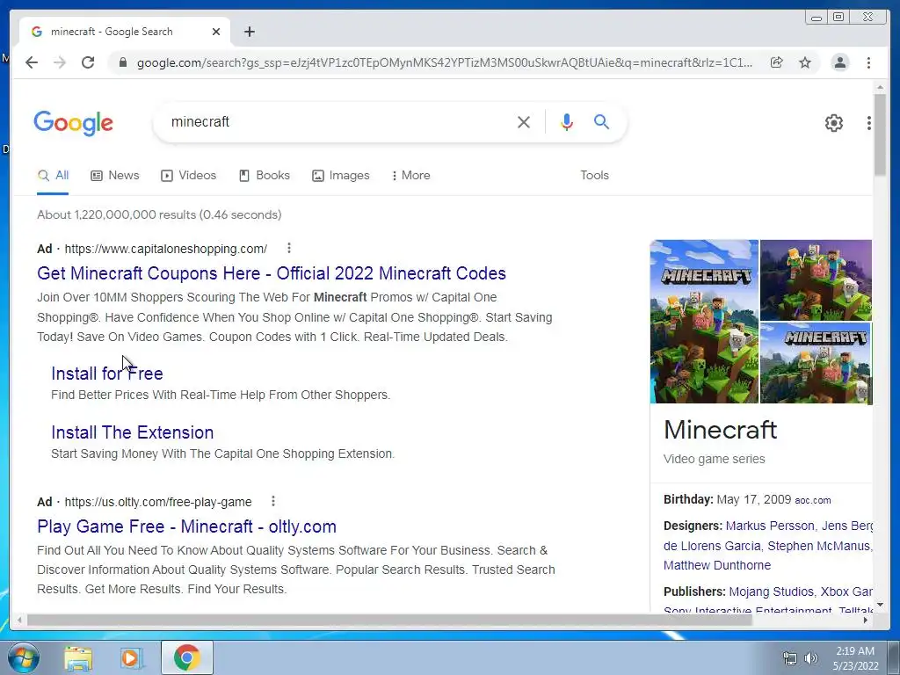This screenshot has width=900, height=675.
Task: Click the network tray icon
Action: click(790, 657)
